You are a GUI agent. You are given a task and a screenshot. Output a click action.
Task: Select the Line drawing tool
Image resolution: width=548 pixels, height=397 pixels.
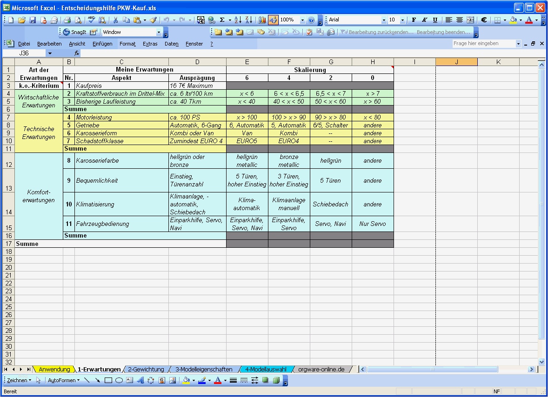click(x=87, y=380)
